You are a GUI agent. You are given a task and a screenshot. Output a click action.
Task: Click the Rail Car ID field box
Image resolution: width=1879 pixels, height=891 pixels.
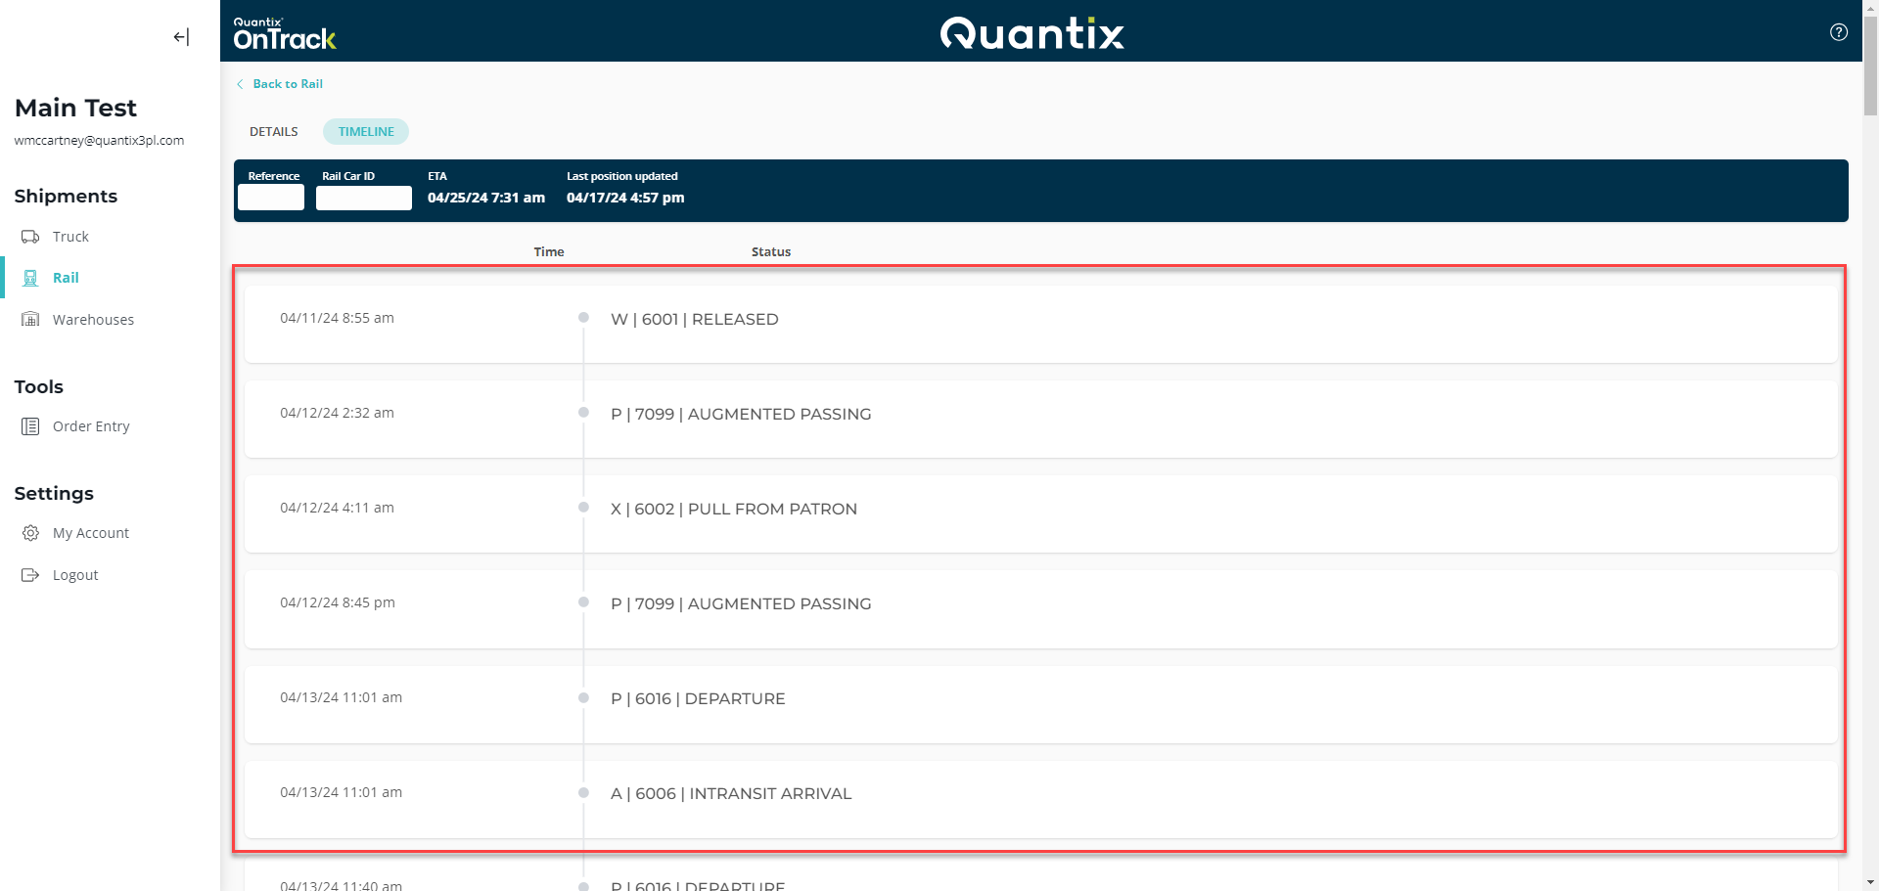point(363,199)
